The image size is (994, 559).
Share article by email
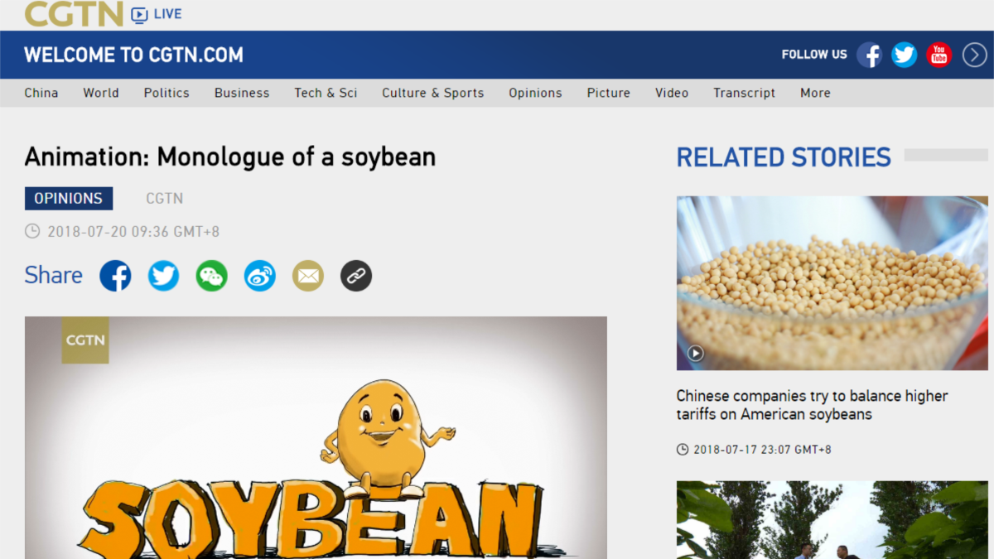(308, 276)
